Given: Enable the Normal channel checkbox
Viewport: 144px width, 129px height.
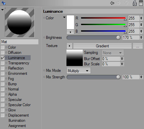Looking at the screenshot, I should pos(3,89).
